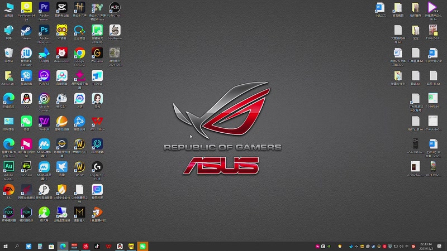This screenshot has height=251, width=447.
Task: Select the 百度网盘 desktop icon
Action: (x=62, y=78)
